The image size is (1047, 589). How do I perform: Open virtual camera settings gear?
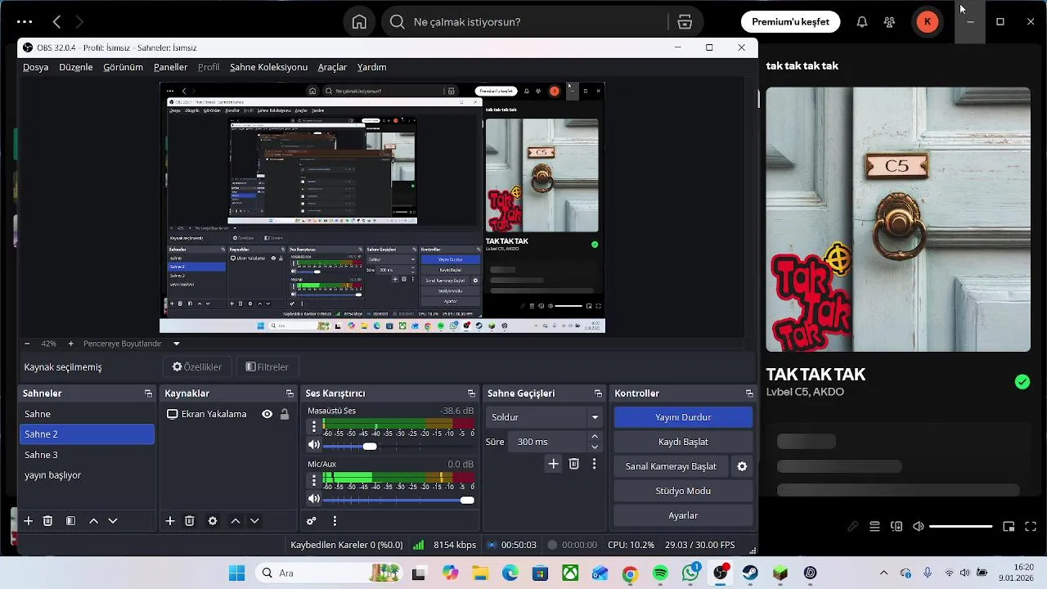tap(742, 466)
